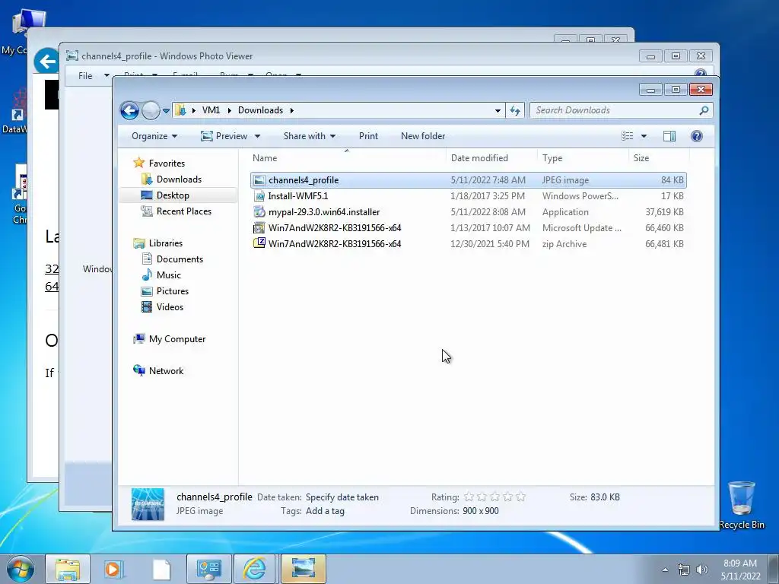Sort by Size column header
Viewport: 779px width, 584px height.
659,158
